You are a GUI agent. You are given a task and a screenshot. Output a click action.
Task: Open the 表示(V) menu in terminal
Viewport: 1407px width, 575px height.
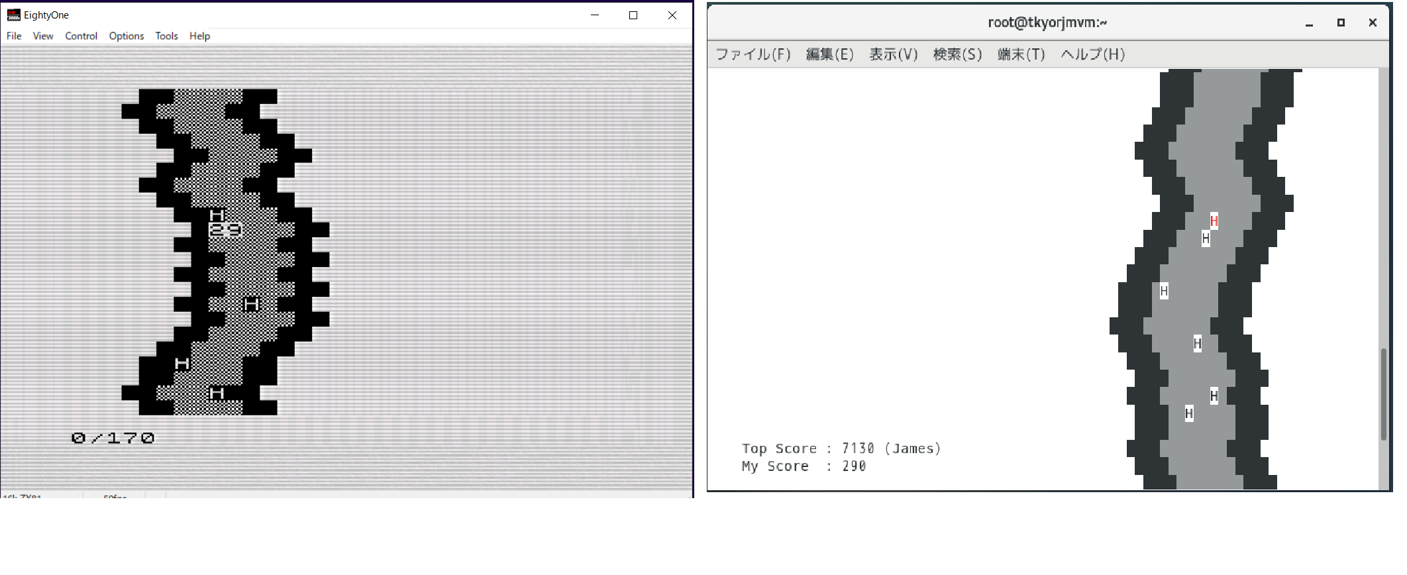coord(893,54)
